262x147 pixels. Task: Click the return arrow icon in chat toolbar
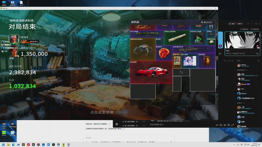coord(217,125)
